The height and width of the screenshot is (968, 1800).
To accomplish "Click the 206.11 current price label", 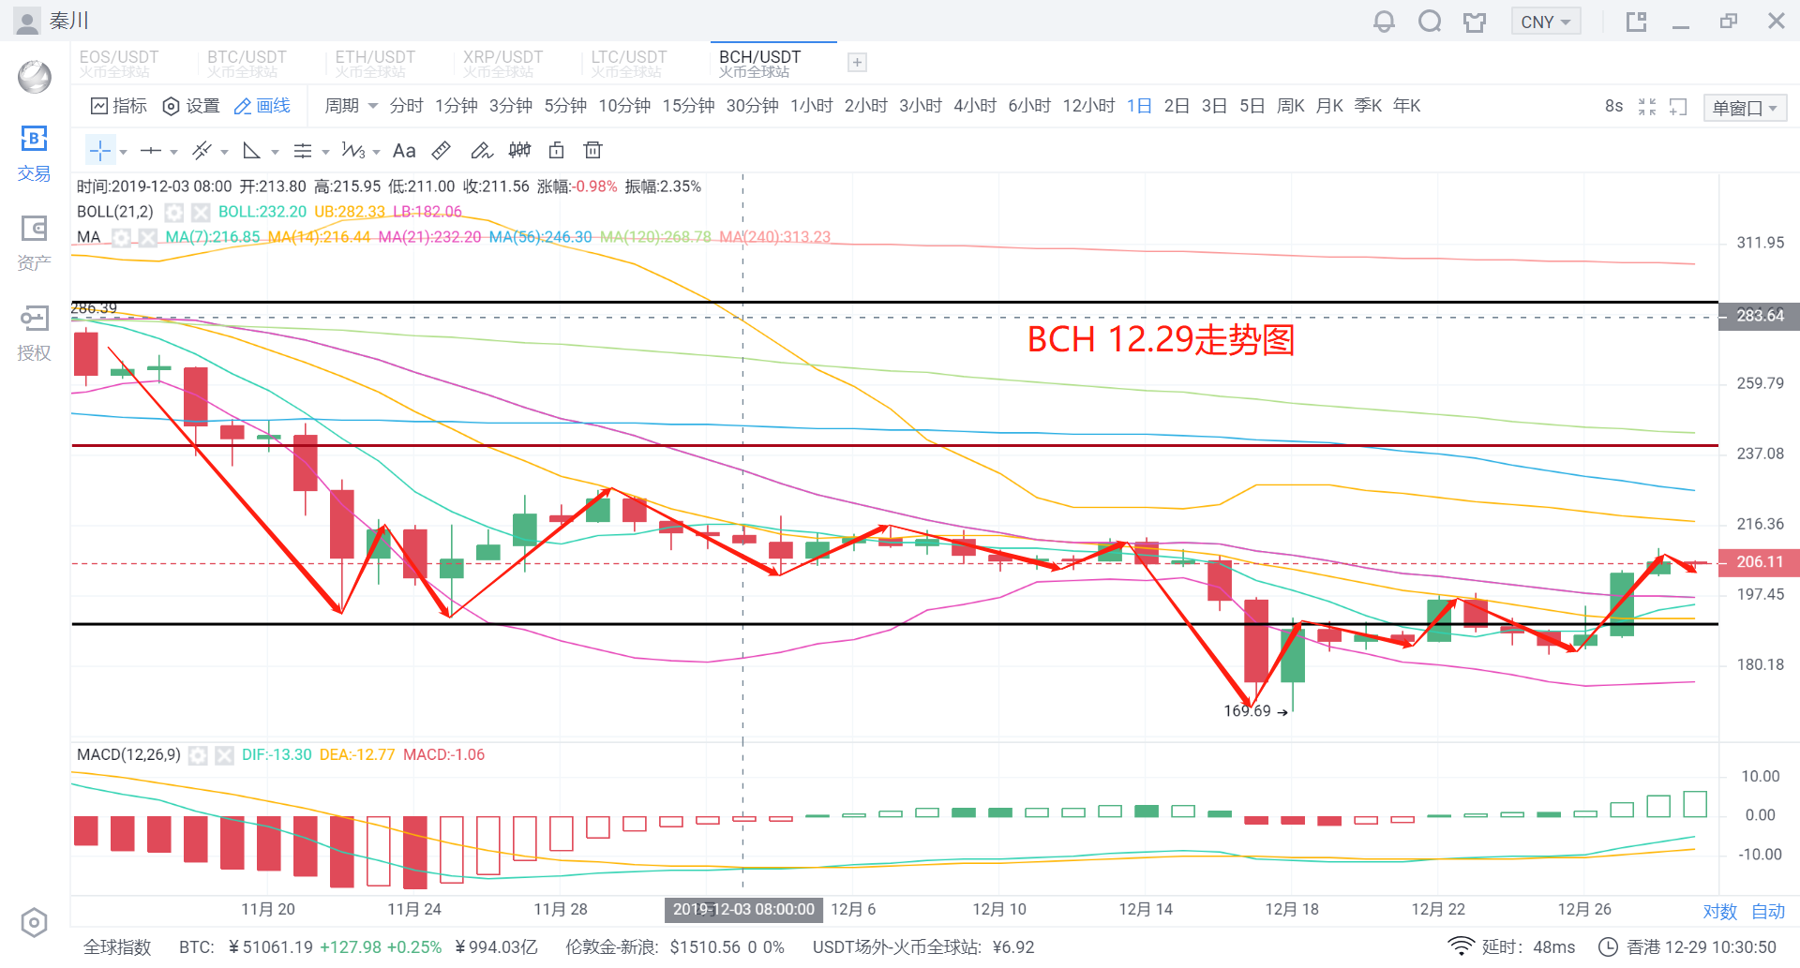I will (1759, 562).
